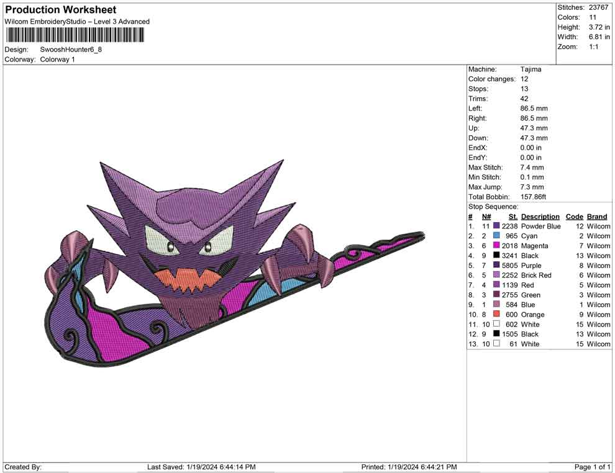
Task: Click the 'Brand' column header
Action: pyautogui.click(x=597, y=217)
